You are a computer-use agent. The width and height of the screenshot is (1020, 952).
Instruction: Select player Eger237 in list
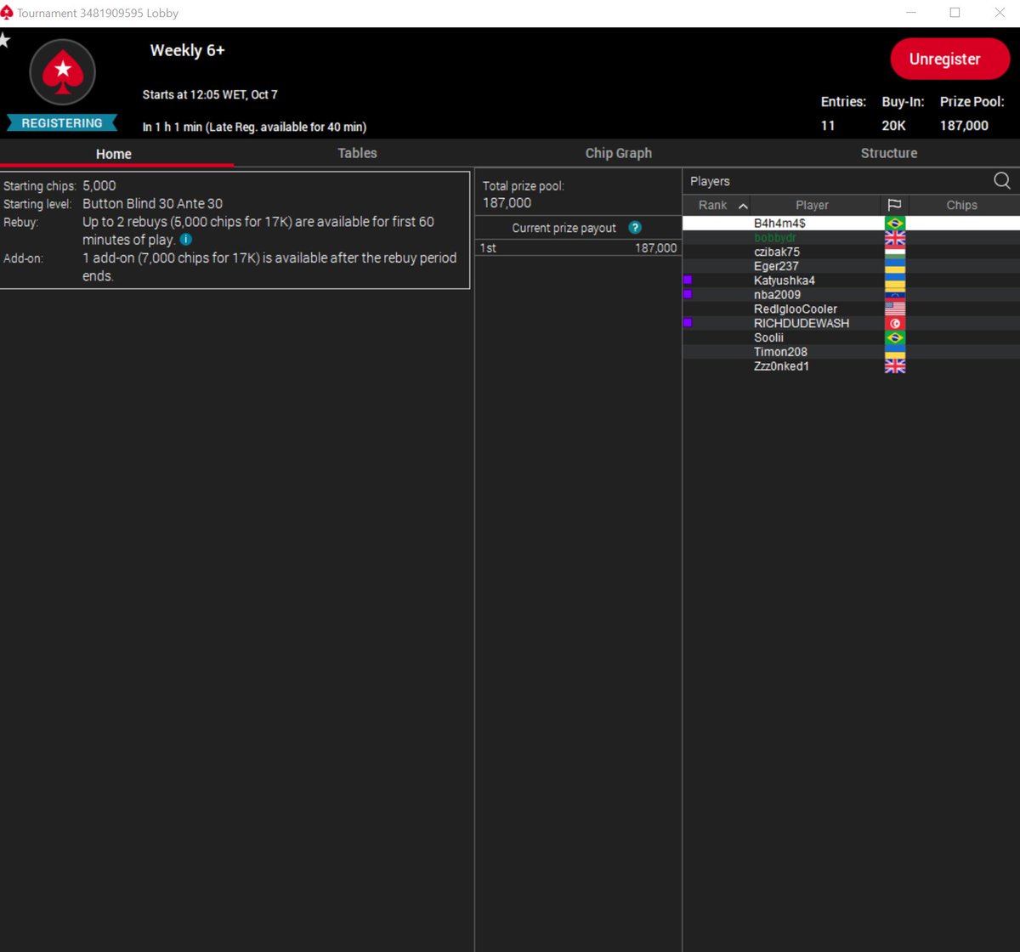click(851, 266)
